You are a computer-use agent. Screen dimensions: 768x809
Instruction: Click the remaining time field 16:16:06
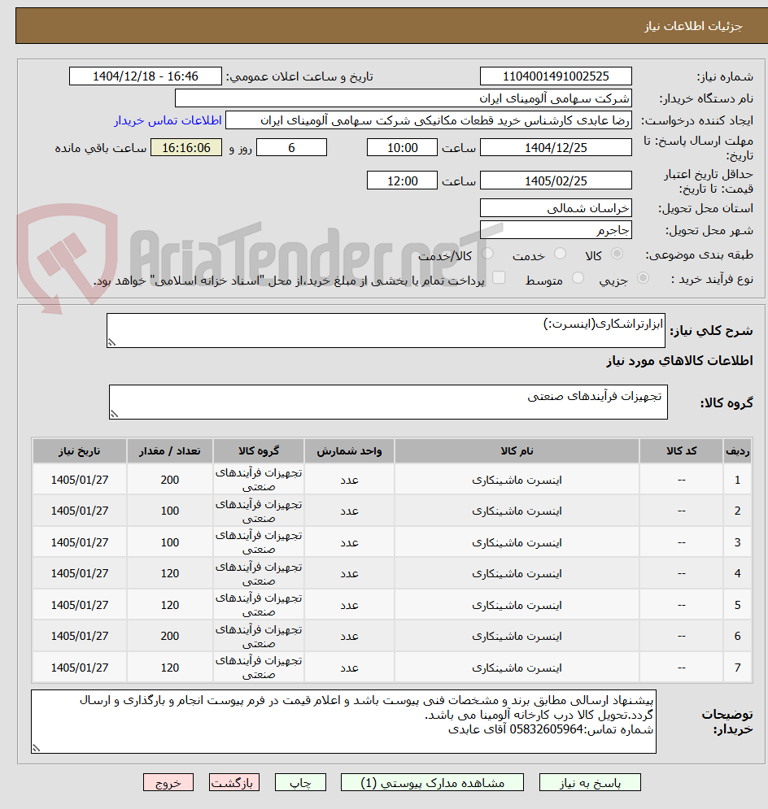click(x=186, y=147)
